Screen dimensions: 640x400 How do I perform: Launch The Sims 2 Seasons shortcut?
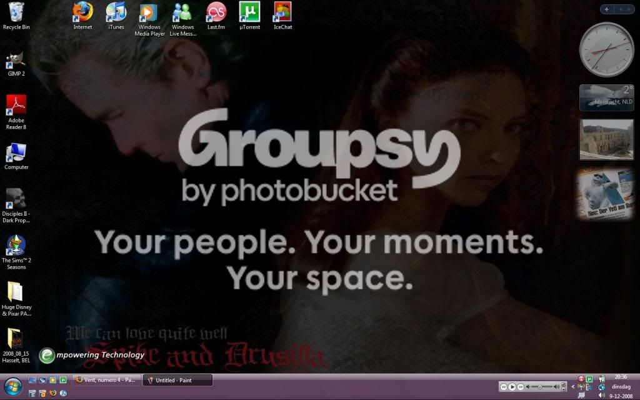(16, 252)
